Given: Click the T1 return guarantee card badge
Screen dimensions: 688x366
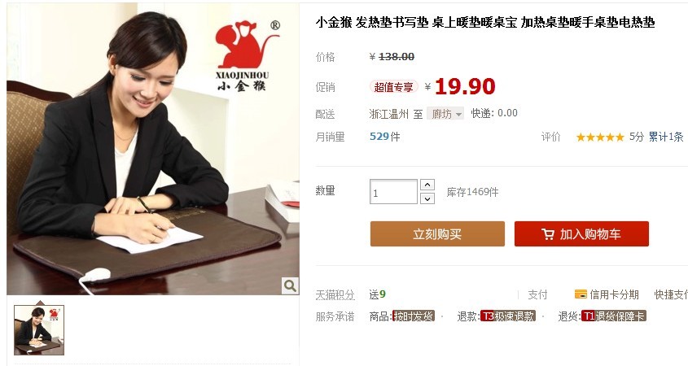Looking at the screenshot, I should tap(614, 316).
